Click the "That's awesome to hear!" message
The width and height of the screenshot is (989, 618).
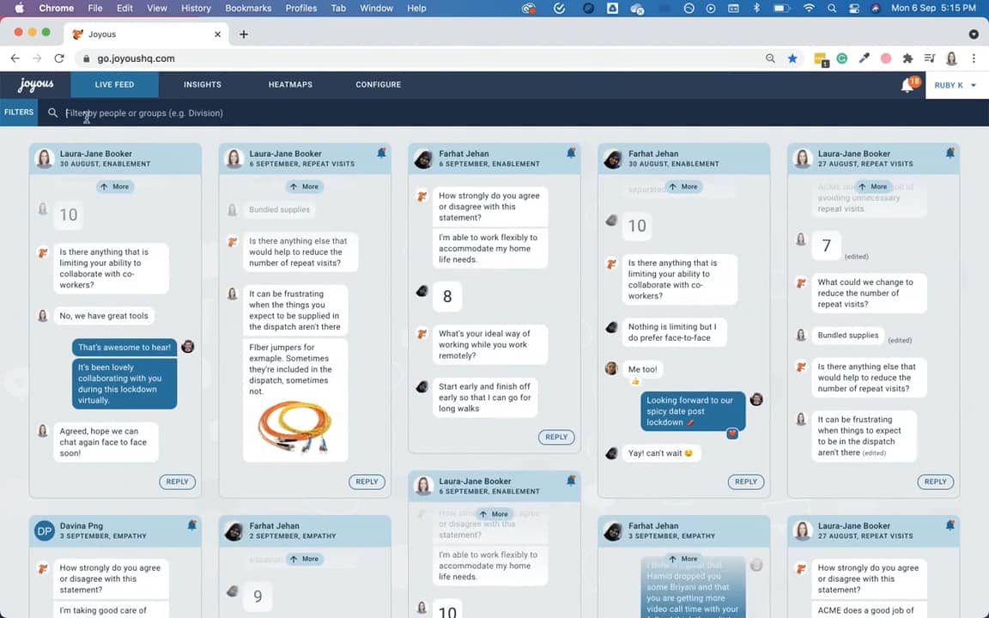coord(124,348)
